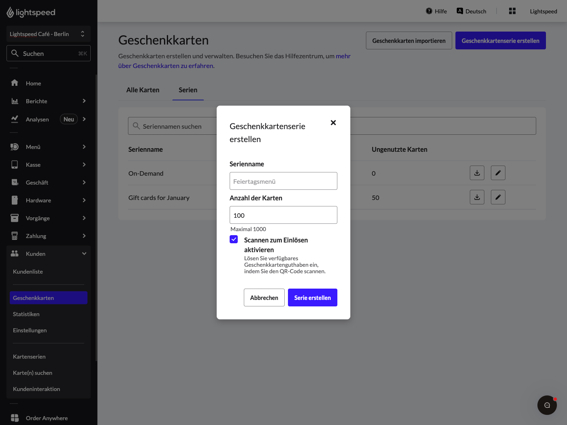This screenshot has width=567, height=425.
Task: Click the Neu badge next to Analysen
Action: tap(69, 119)
